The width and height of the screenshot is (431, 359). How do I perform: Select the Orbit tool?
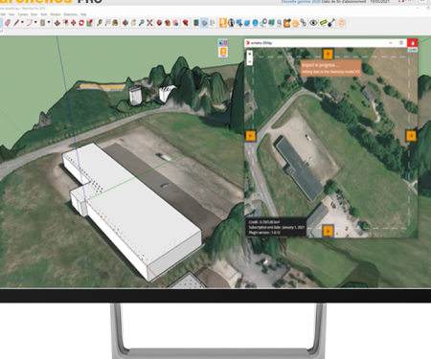point(125,23)
